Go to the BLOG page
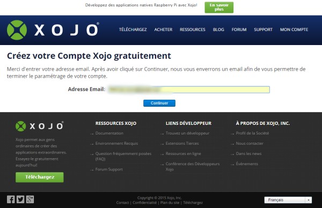322x208 pixels. (218, 29)
